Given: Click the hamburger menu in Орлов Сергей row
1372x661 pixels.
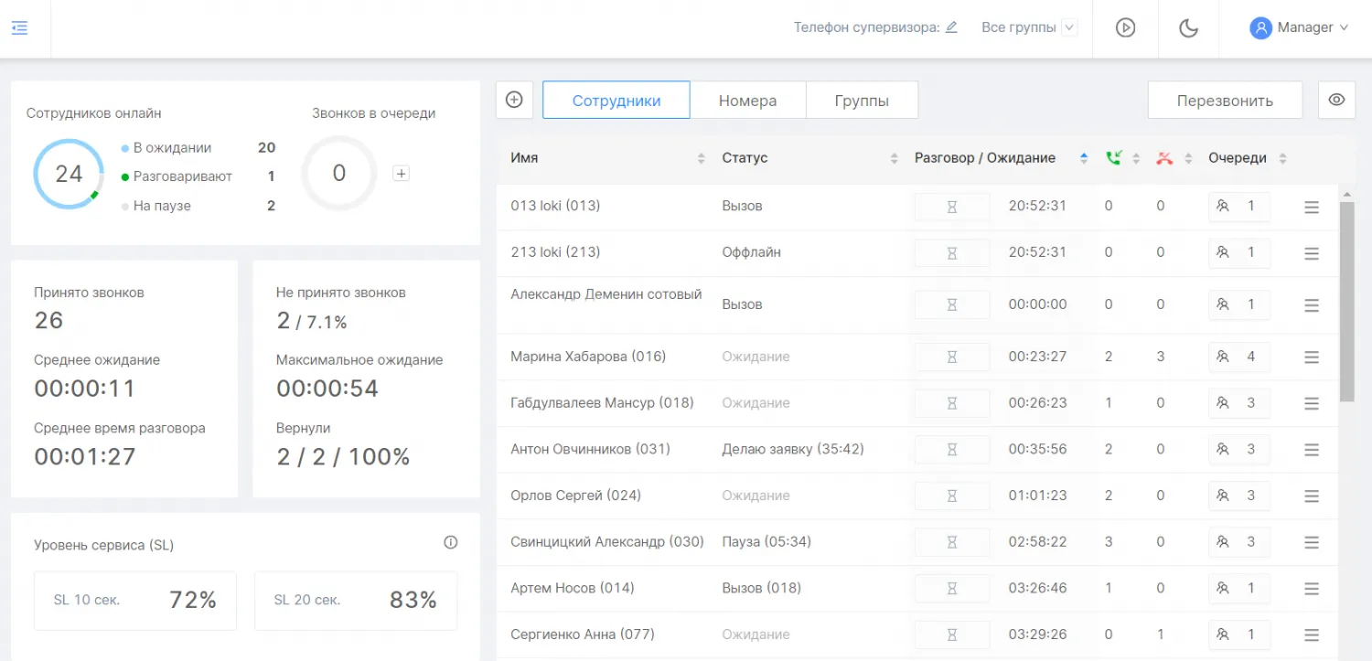Looking at the screenshot, I should coord(1311,496).
